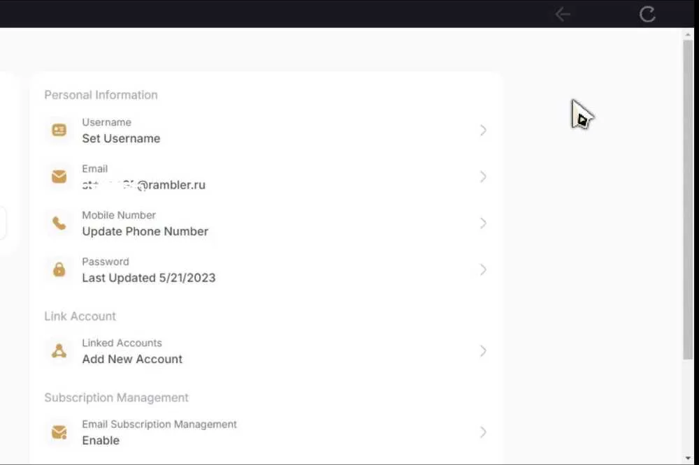Select Set Username

point(121,138)
